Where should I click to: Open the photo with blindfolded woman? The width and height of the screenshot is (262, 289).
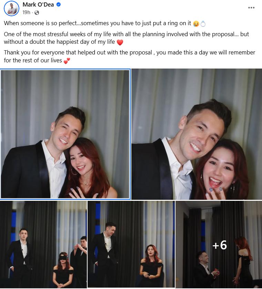[x=43, y=245]
